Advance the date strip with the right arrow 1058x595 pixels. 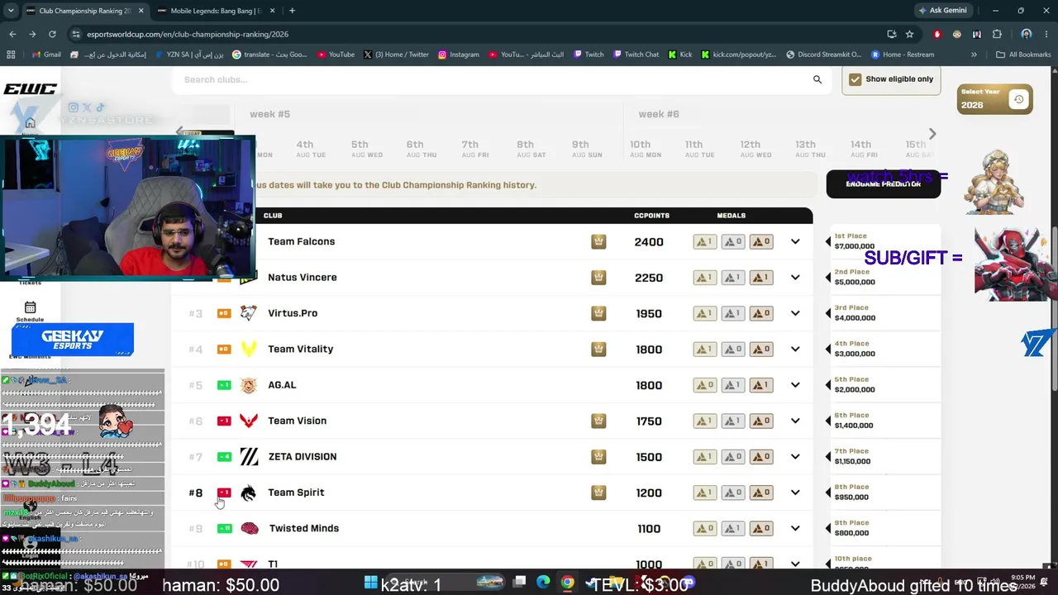click(x=932, y=134)
